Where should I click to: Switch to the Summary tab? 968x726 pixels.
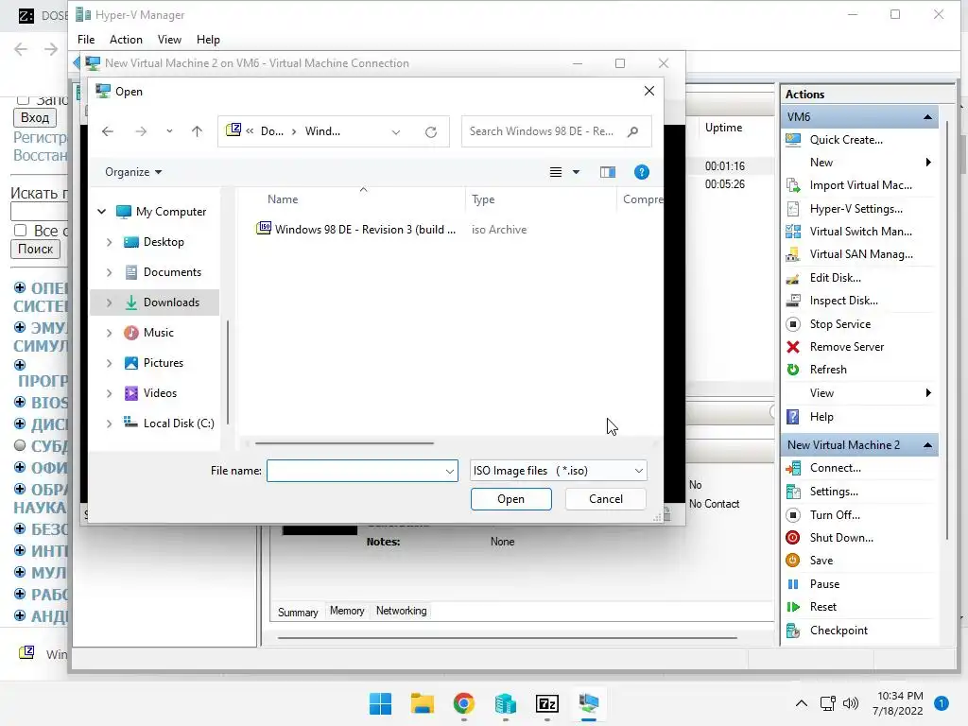point(298,612)
